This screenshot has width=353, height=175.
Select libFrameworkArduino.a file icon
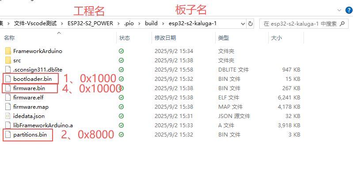tap(8, 125)
